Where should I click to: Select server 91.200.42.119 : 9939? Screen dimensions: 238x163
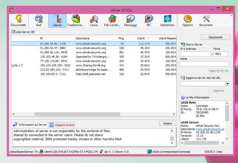pos(94,52)
